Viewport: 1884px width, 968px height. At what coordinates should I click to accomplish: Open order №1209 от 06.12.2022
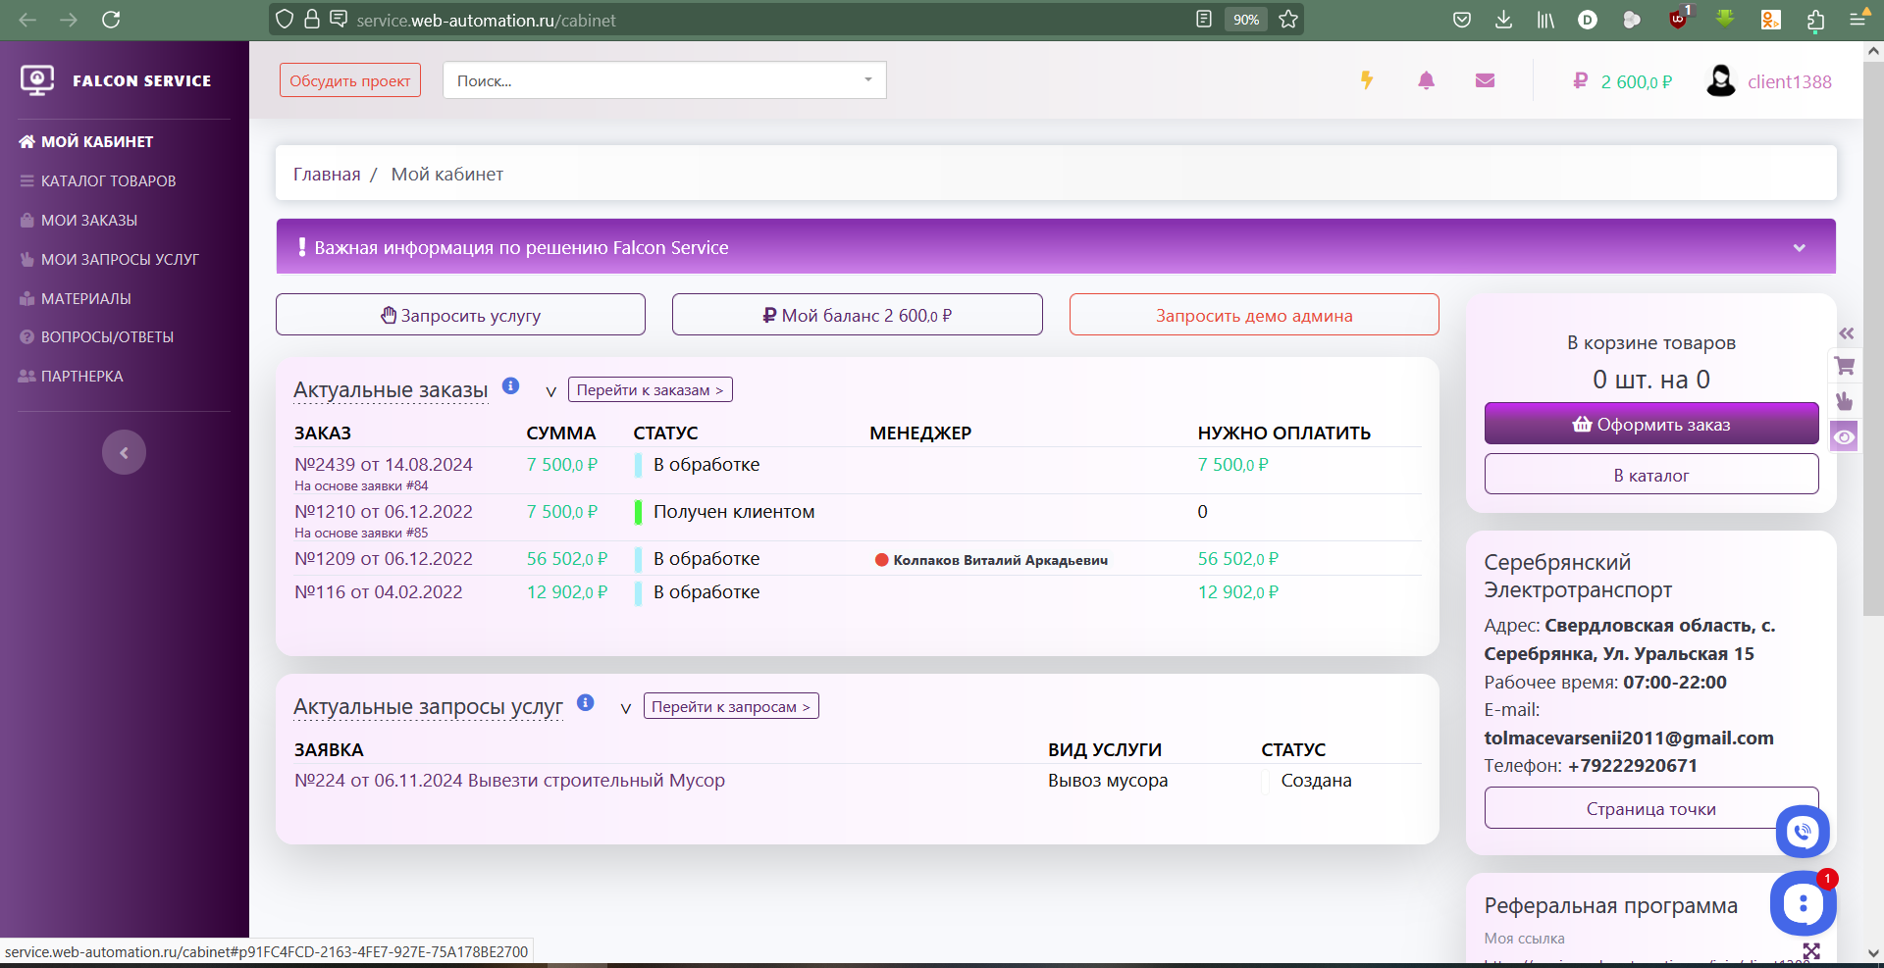384,559
